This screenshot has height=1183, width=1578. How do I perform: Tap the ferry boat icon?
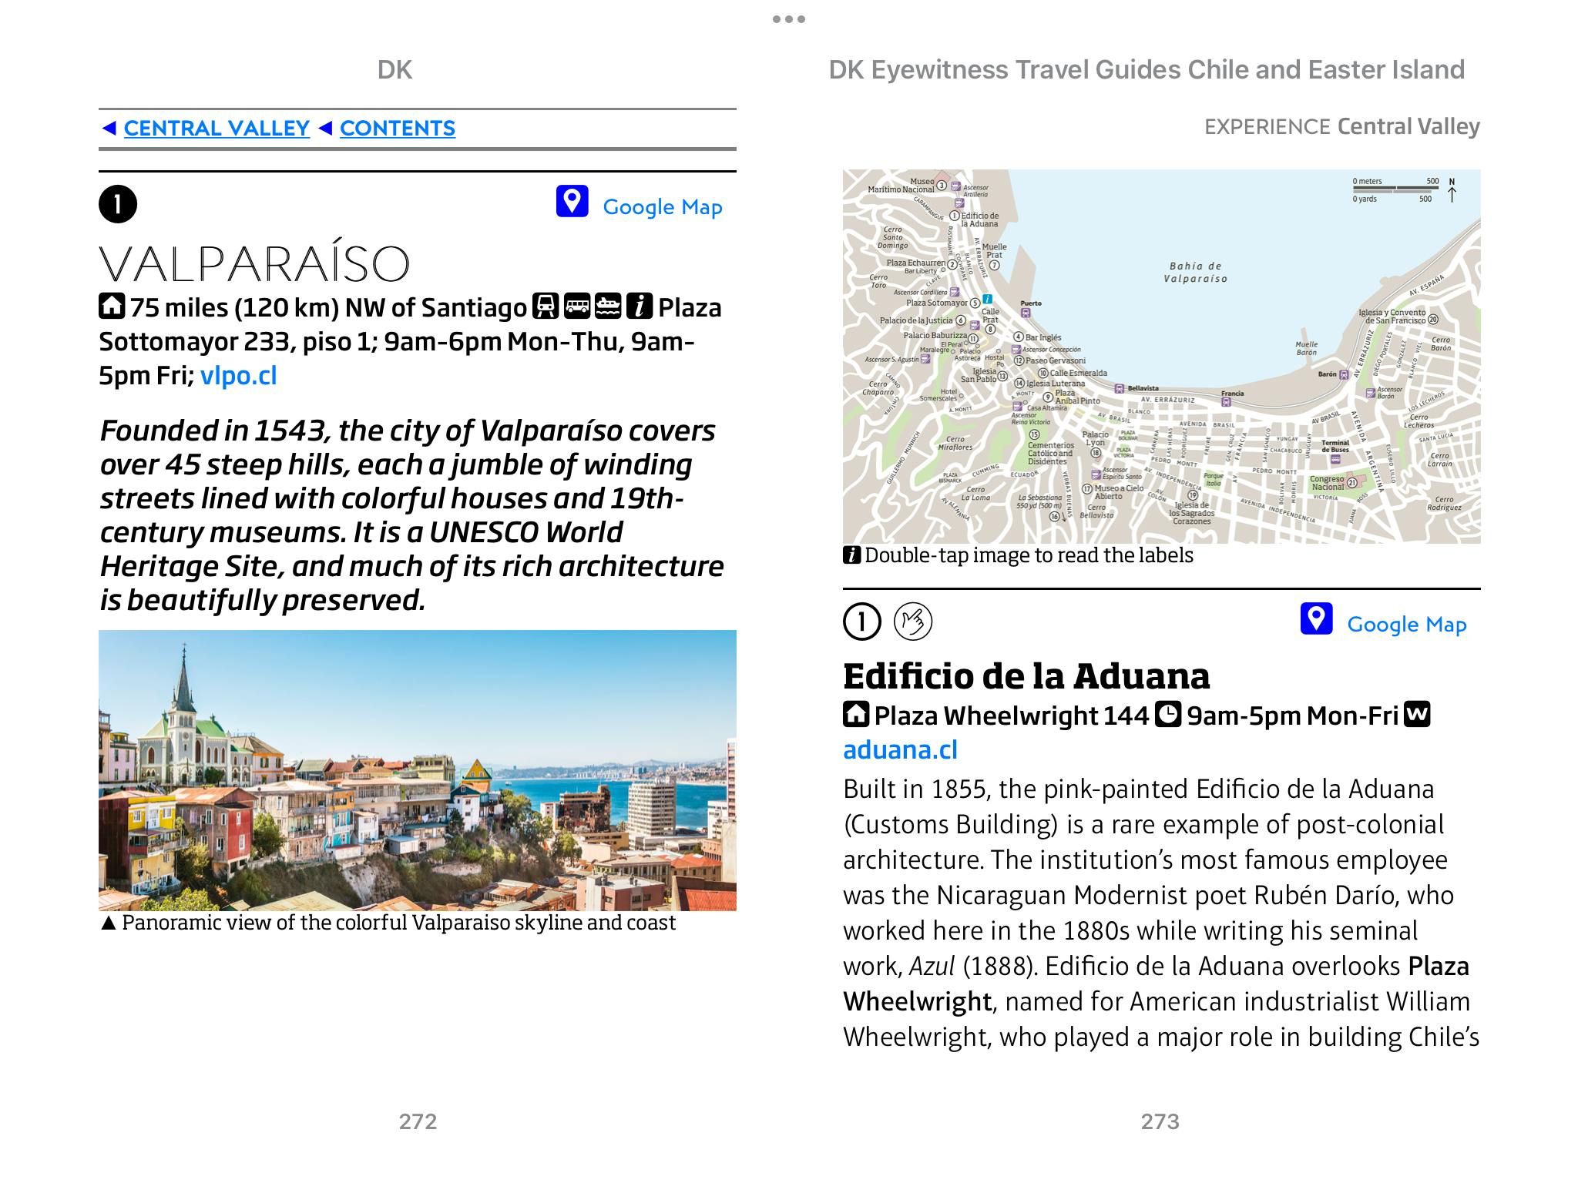pos(608,307)
